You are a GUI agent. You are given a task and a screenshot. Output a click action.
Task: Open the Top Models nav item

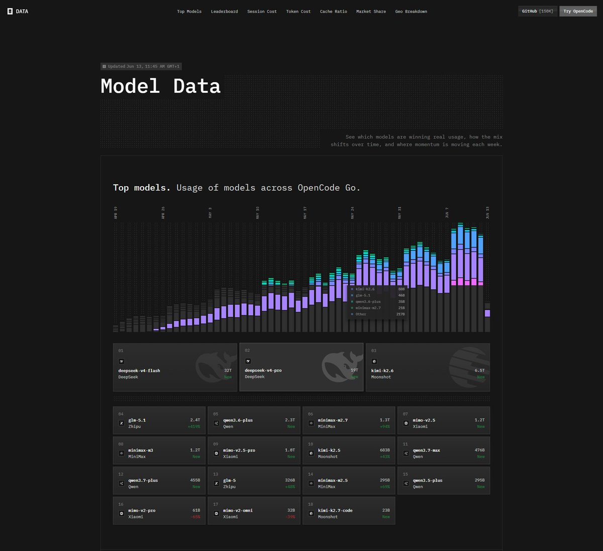tap(189, 12)
